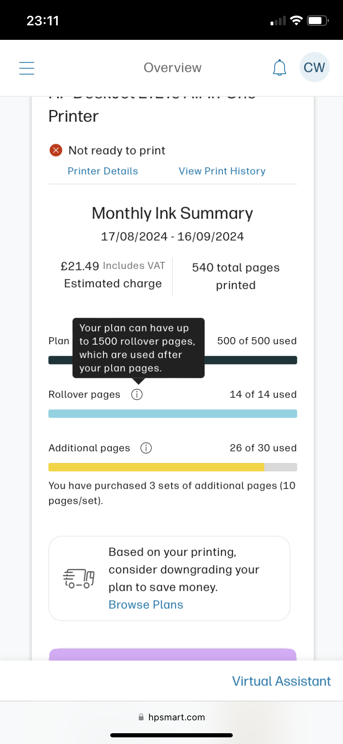Open the Printer Details link
The image size is (343, 744).
(103, 171)
